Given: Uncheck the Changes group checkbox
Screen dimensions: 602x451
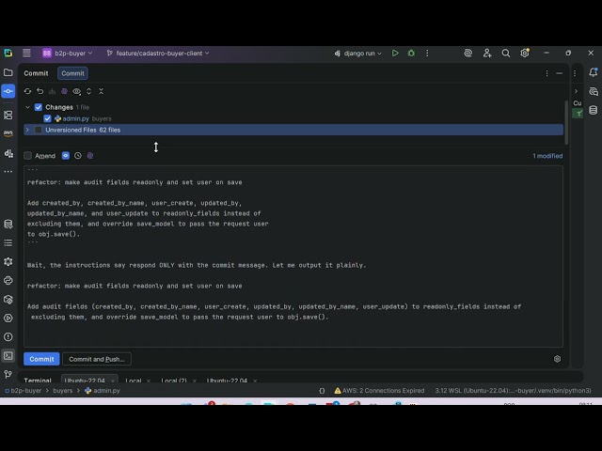Looking at the screenshot, I should [x=39, y=107].
